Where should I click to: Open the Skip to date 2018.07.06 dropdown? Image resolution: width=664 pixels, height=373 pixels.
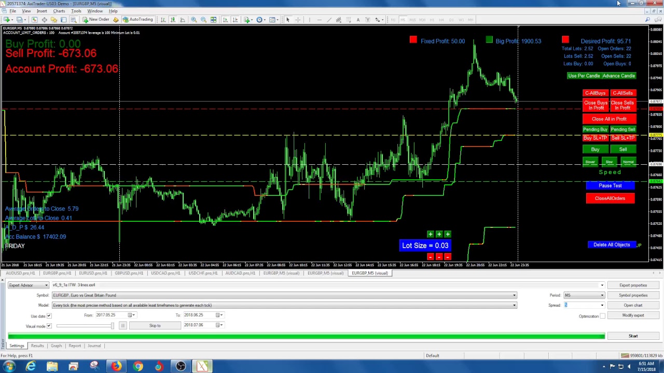click(220, 325)
